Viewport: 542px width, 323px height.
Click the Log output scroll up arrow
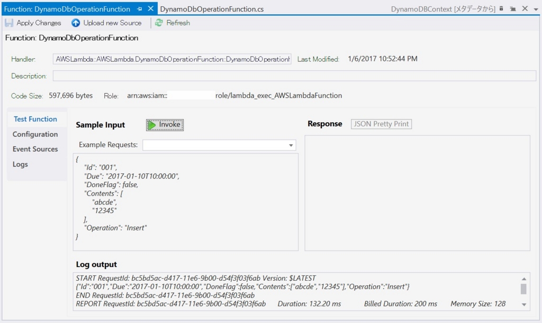(x=524, y=279)
